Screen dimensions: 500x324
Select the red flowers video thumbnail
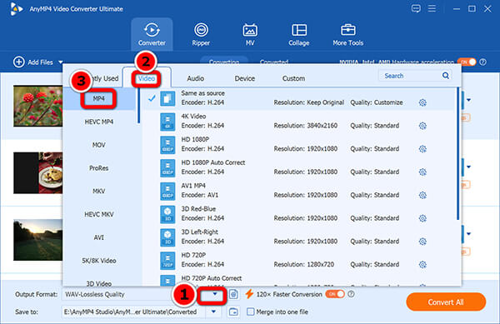(x=38, y=106)
